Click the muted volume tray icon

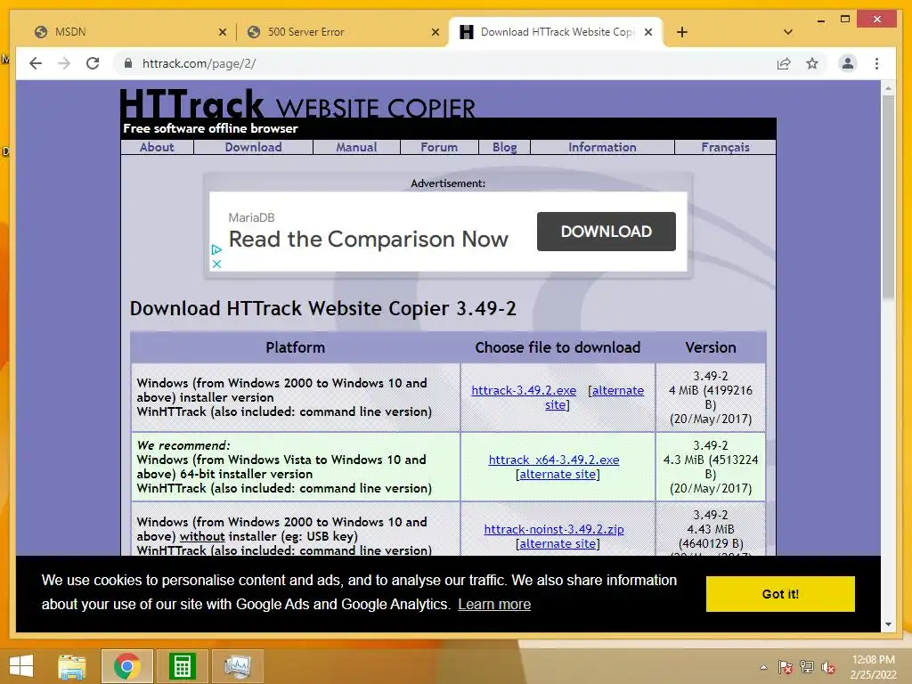pyautogui.click(x=828, y=667)
